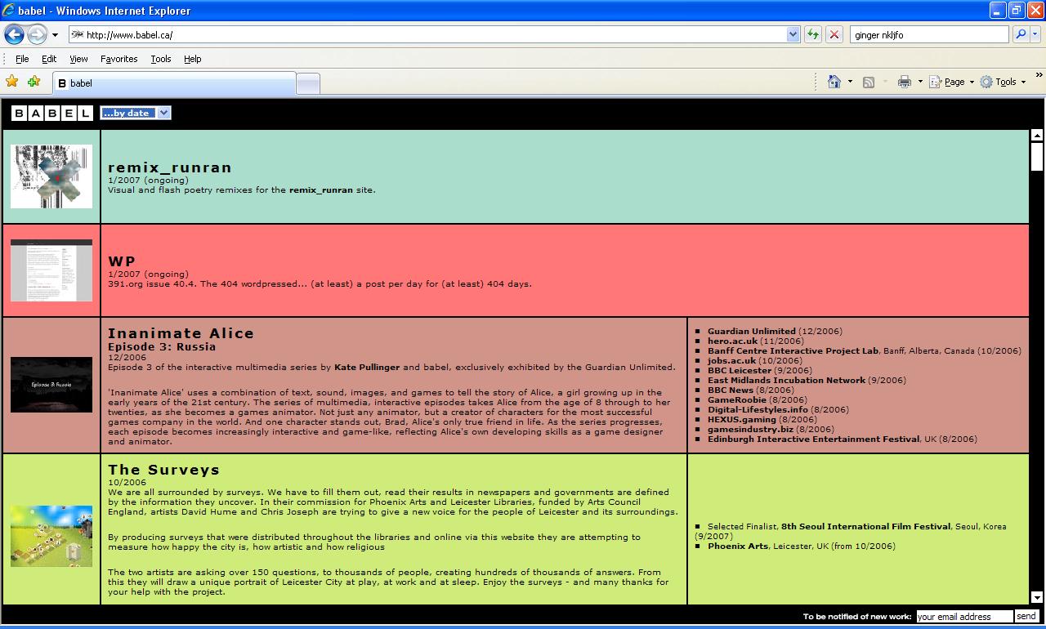Click the Inanimate Alice Episode 3 thumbnail
Image resolution: width=1046 pixels, height=629 pixels.
point(51,385)
